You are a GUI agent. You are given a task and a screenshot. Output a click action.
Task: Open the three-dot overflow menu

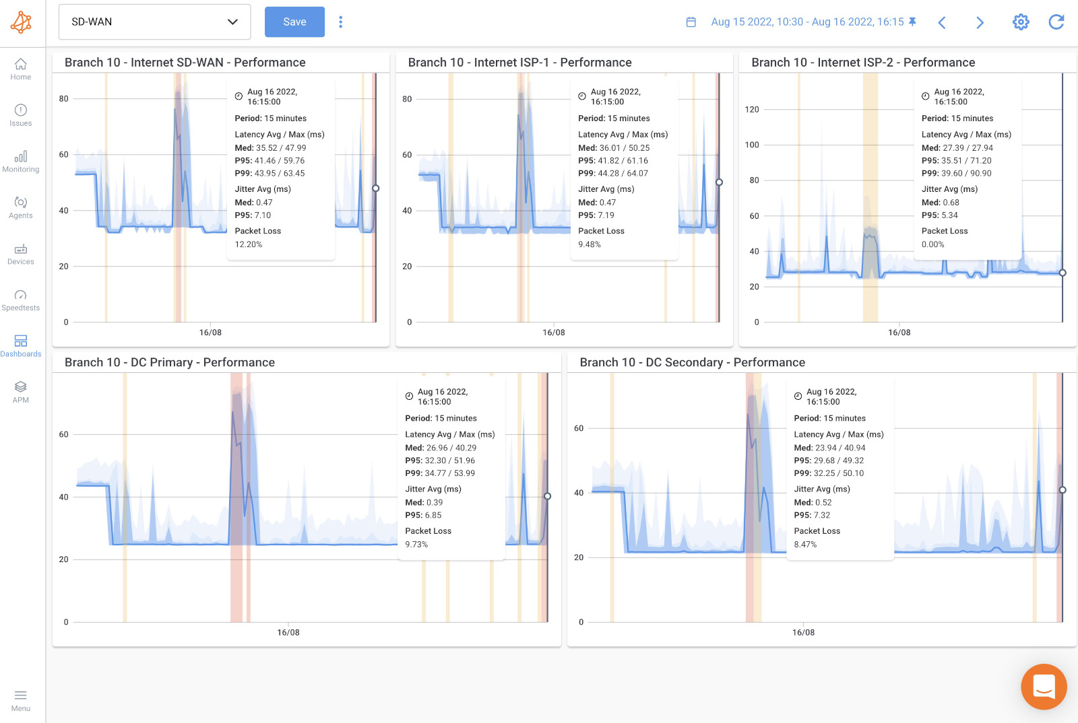[x=341, y=22]
